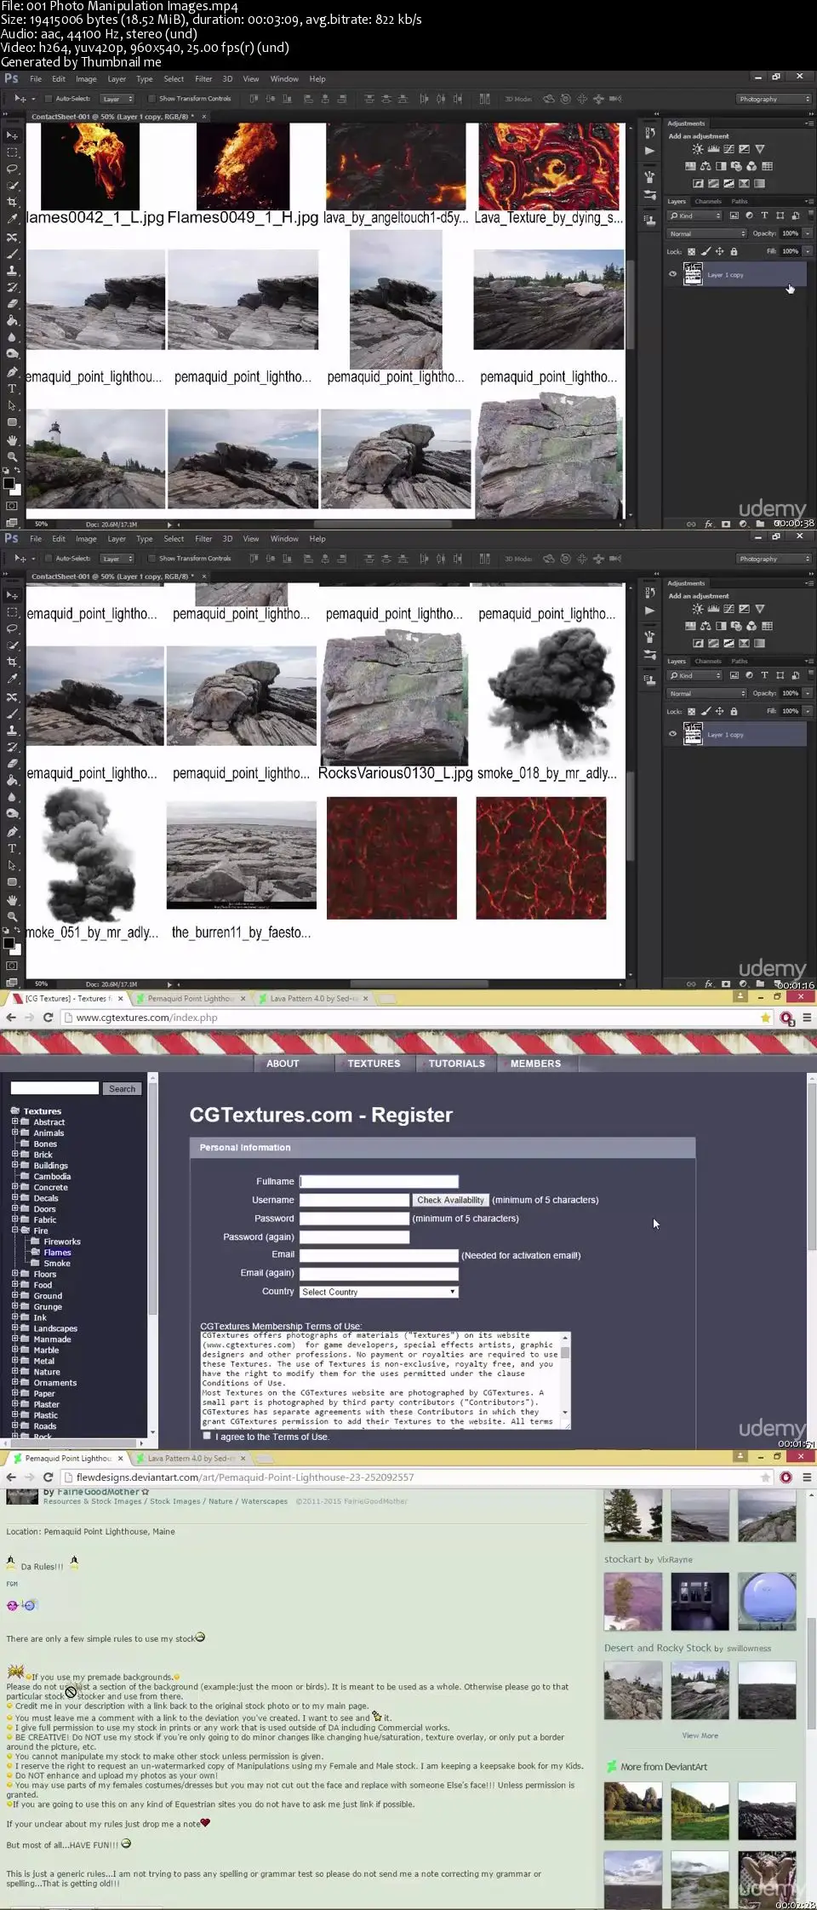Open the Select Country dropdown
The image size is (817, 1910).
pyautogui.click(x=379, y=1292)
